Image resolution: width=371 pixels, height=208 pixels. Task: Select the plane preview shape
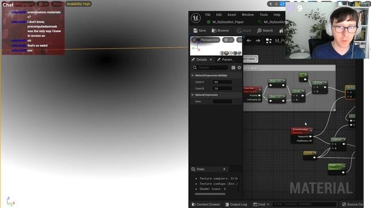pos(231,53)
